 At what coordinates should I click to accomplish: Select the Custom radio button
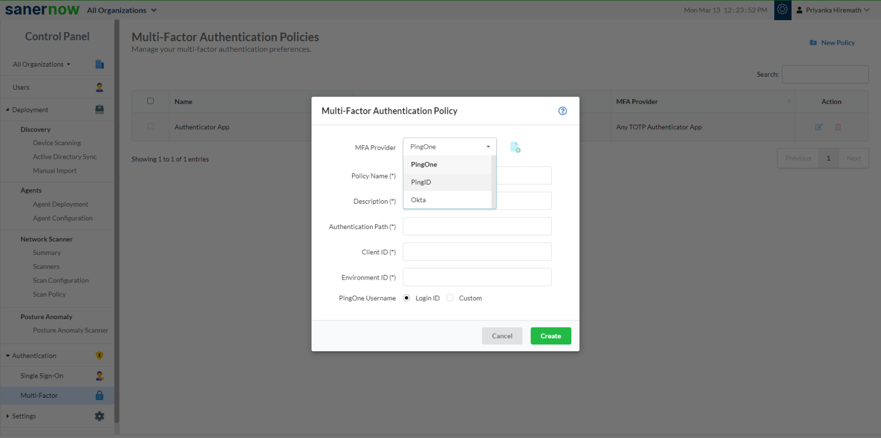[x=450, y=298]
